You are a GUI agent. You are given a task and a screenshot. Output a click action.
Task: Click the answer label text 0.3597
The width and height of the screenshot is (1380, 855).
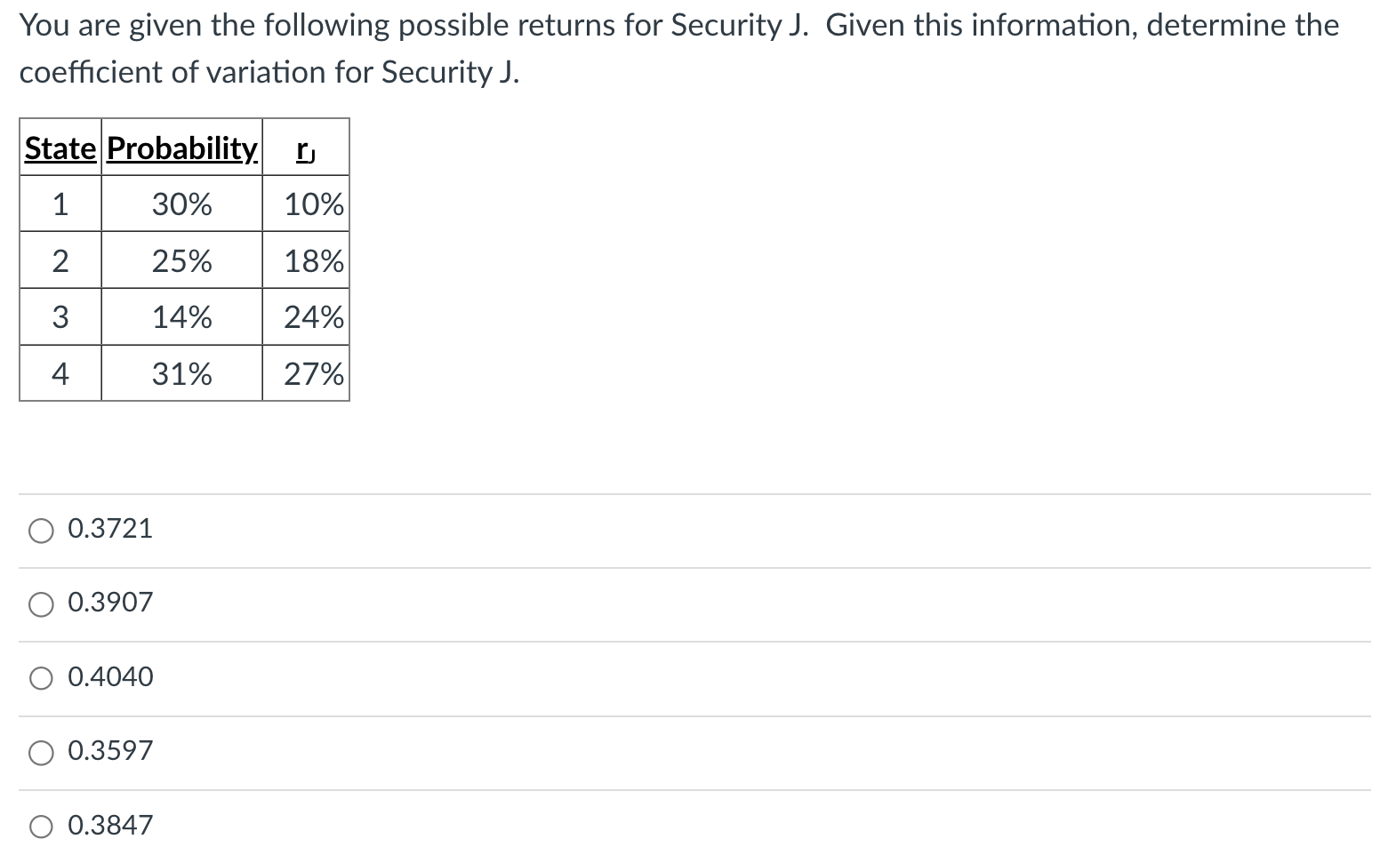click(109, 751)
